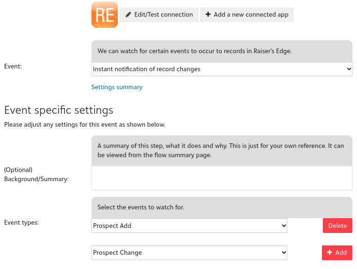Screen dimensions: 357x269
Task: Click the plus icon for new connected app
Action: click(x=208, y=15)
